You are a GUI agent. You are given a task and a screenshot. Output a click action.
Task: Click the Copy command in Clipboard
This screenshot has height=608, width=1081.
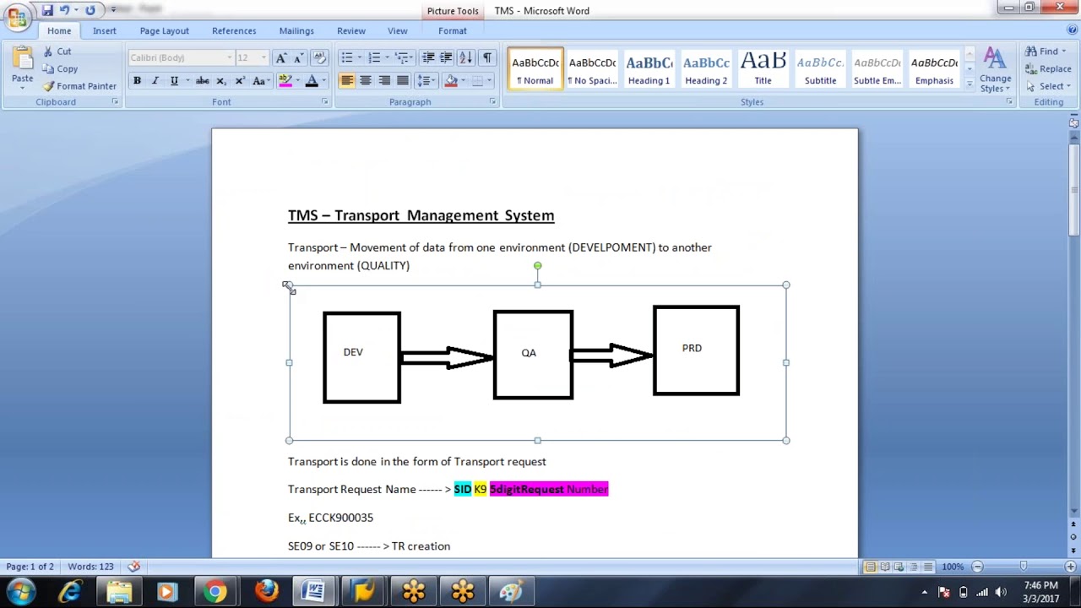(60, 69)
